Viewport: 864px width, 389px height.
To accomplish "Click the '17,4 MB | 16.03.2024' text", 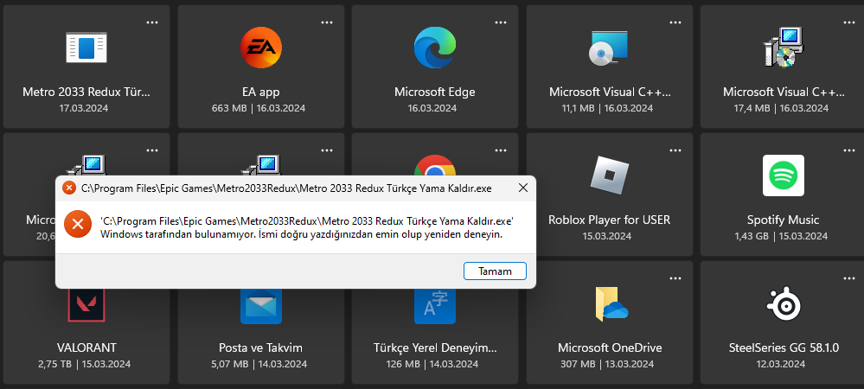I will [x=781, y=109].
